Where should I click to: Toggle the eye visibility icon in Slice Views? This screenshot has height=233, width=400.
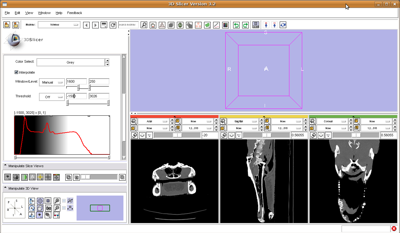pyautogui.click(x=7, y=177)
